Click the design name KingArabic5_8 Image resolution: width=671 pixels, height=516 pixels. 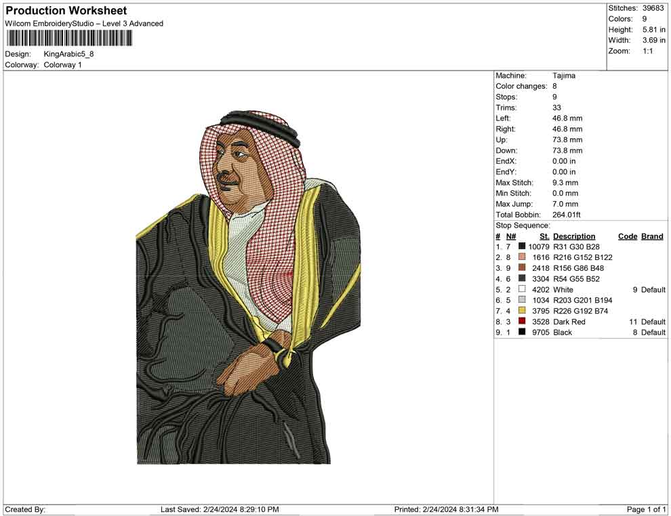pos(68,54)
